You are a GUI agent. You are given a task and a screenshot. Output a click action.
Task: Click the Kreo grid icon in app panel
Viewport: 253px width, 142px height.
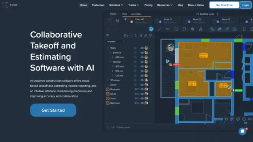click(110, 21)
